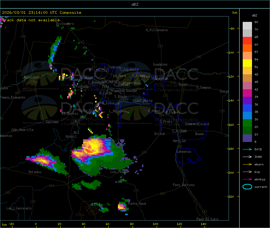Image resolution: width=270 pixels, height=228 pixels.
Task: Click the 'Los_Toldos' map label
Action: (x=119, y=172)
